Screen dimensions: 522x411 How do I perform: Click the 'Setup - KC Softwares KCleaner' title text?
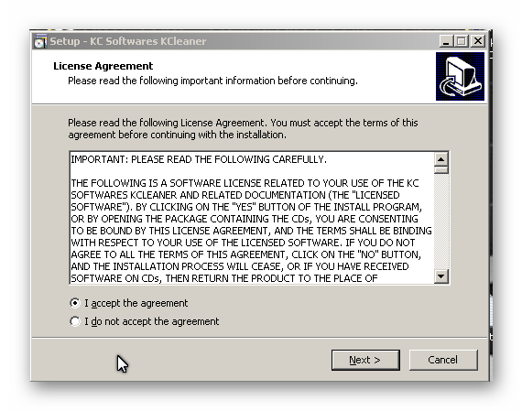pyautogui.click(x=128, y=41)
